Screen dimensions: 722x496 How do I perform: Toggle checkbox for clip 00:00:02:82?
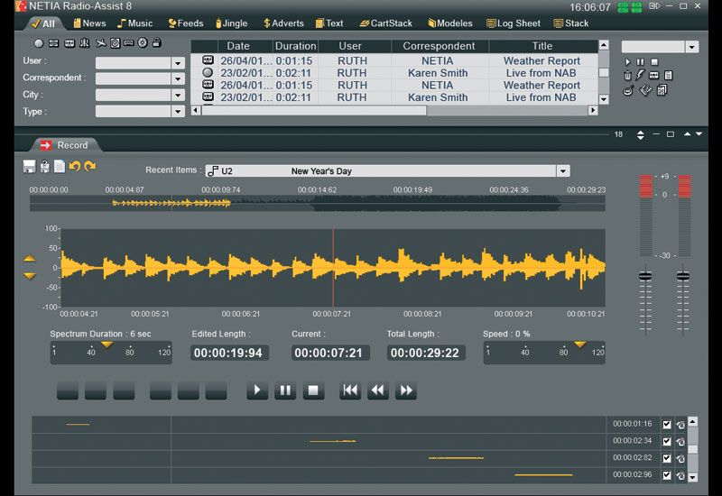point(666,458)
